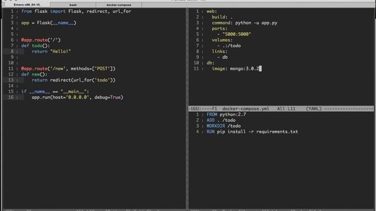Click the 'def todo():' line
This screenshot has width=376, height=211.
(x=35, y=46)
